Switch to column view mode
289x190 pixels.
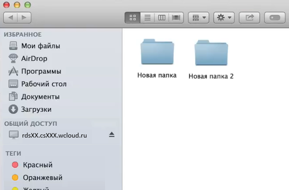[x=162, y=18]
